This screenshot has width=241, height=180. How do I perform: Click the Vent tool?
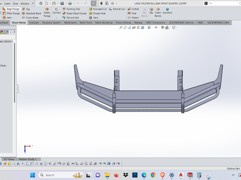click(x=94, y=17)
